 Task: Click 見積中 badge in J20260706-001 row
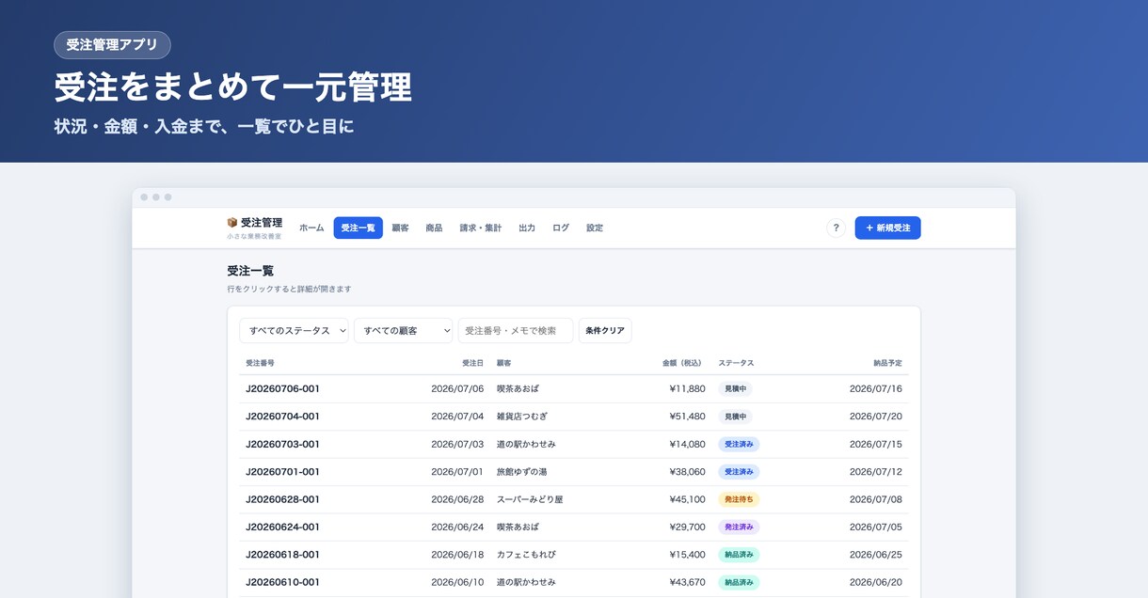click(x=735, y=389)
